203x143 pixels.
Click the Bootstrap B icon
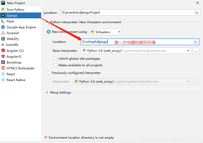pyautogui.click(x=3, y=62)
